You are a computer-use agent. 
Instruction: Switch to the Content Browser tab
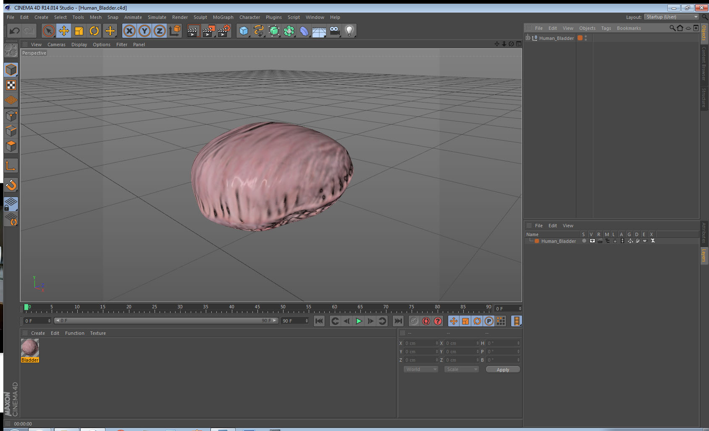(x=704, y=64)
